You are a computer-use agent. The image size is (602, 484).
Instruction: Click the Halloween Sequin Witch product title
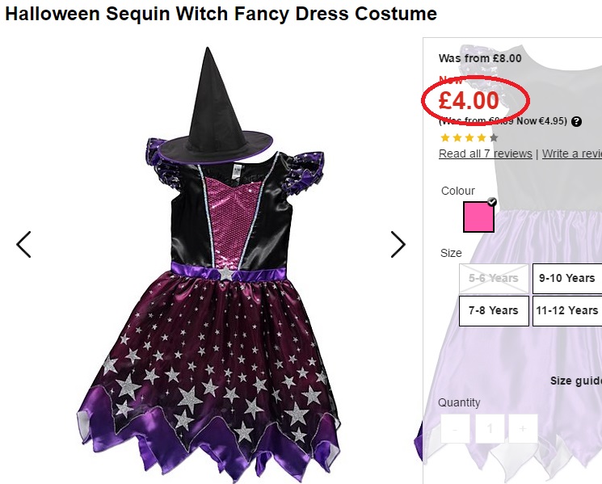[x=221, y=14]
